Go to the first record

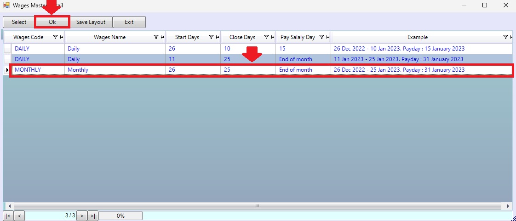(x=8, y=215)
